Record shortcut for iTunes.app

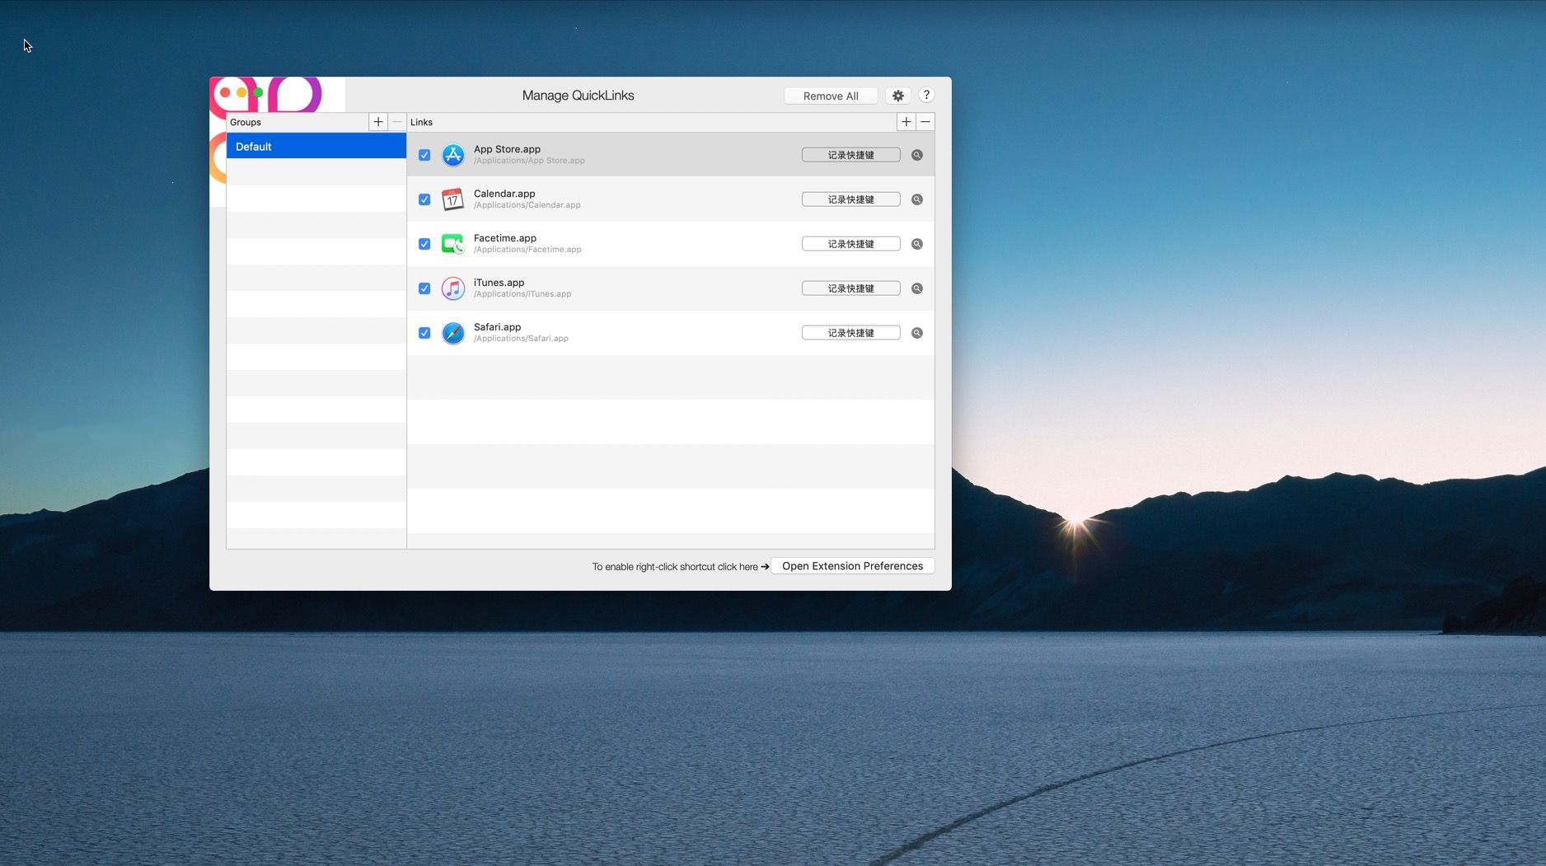pos(850,288)
